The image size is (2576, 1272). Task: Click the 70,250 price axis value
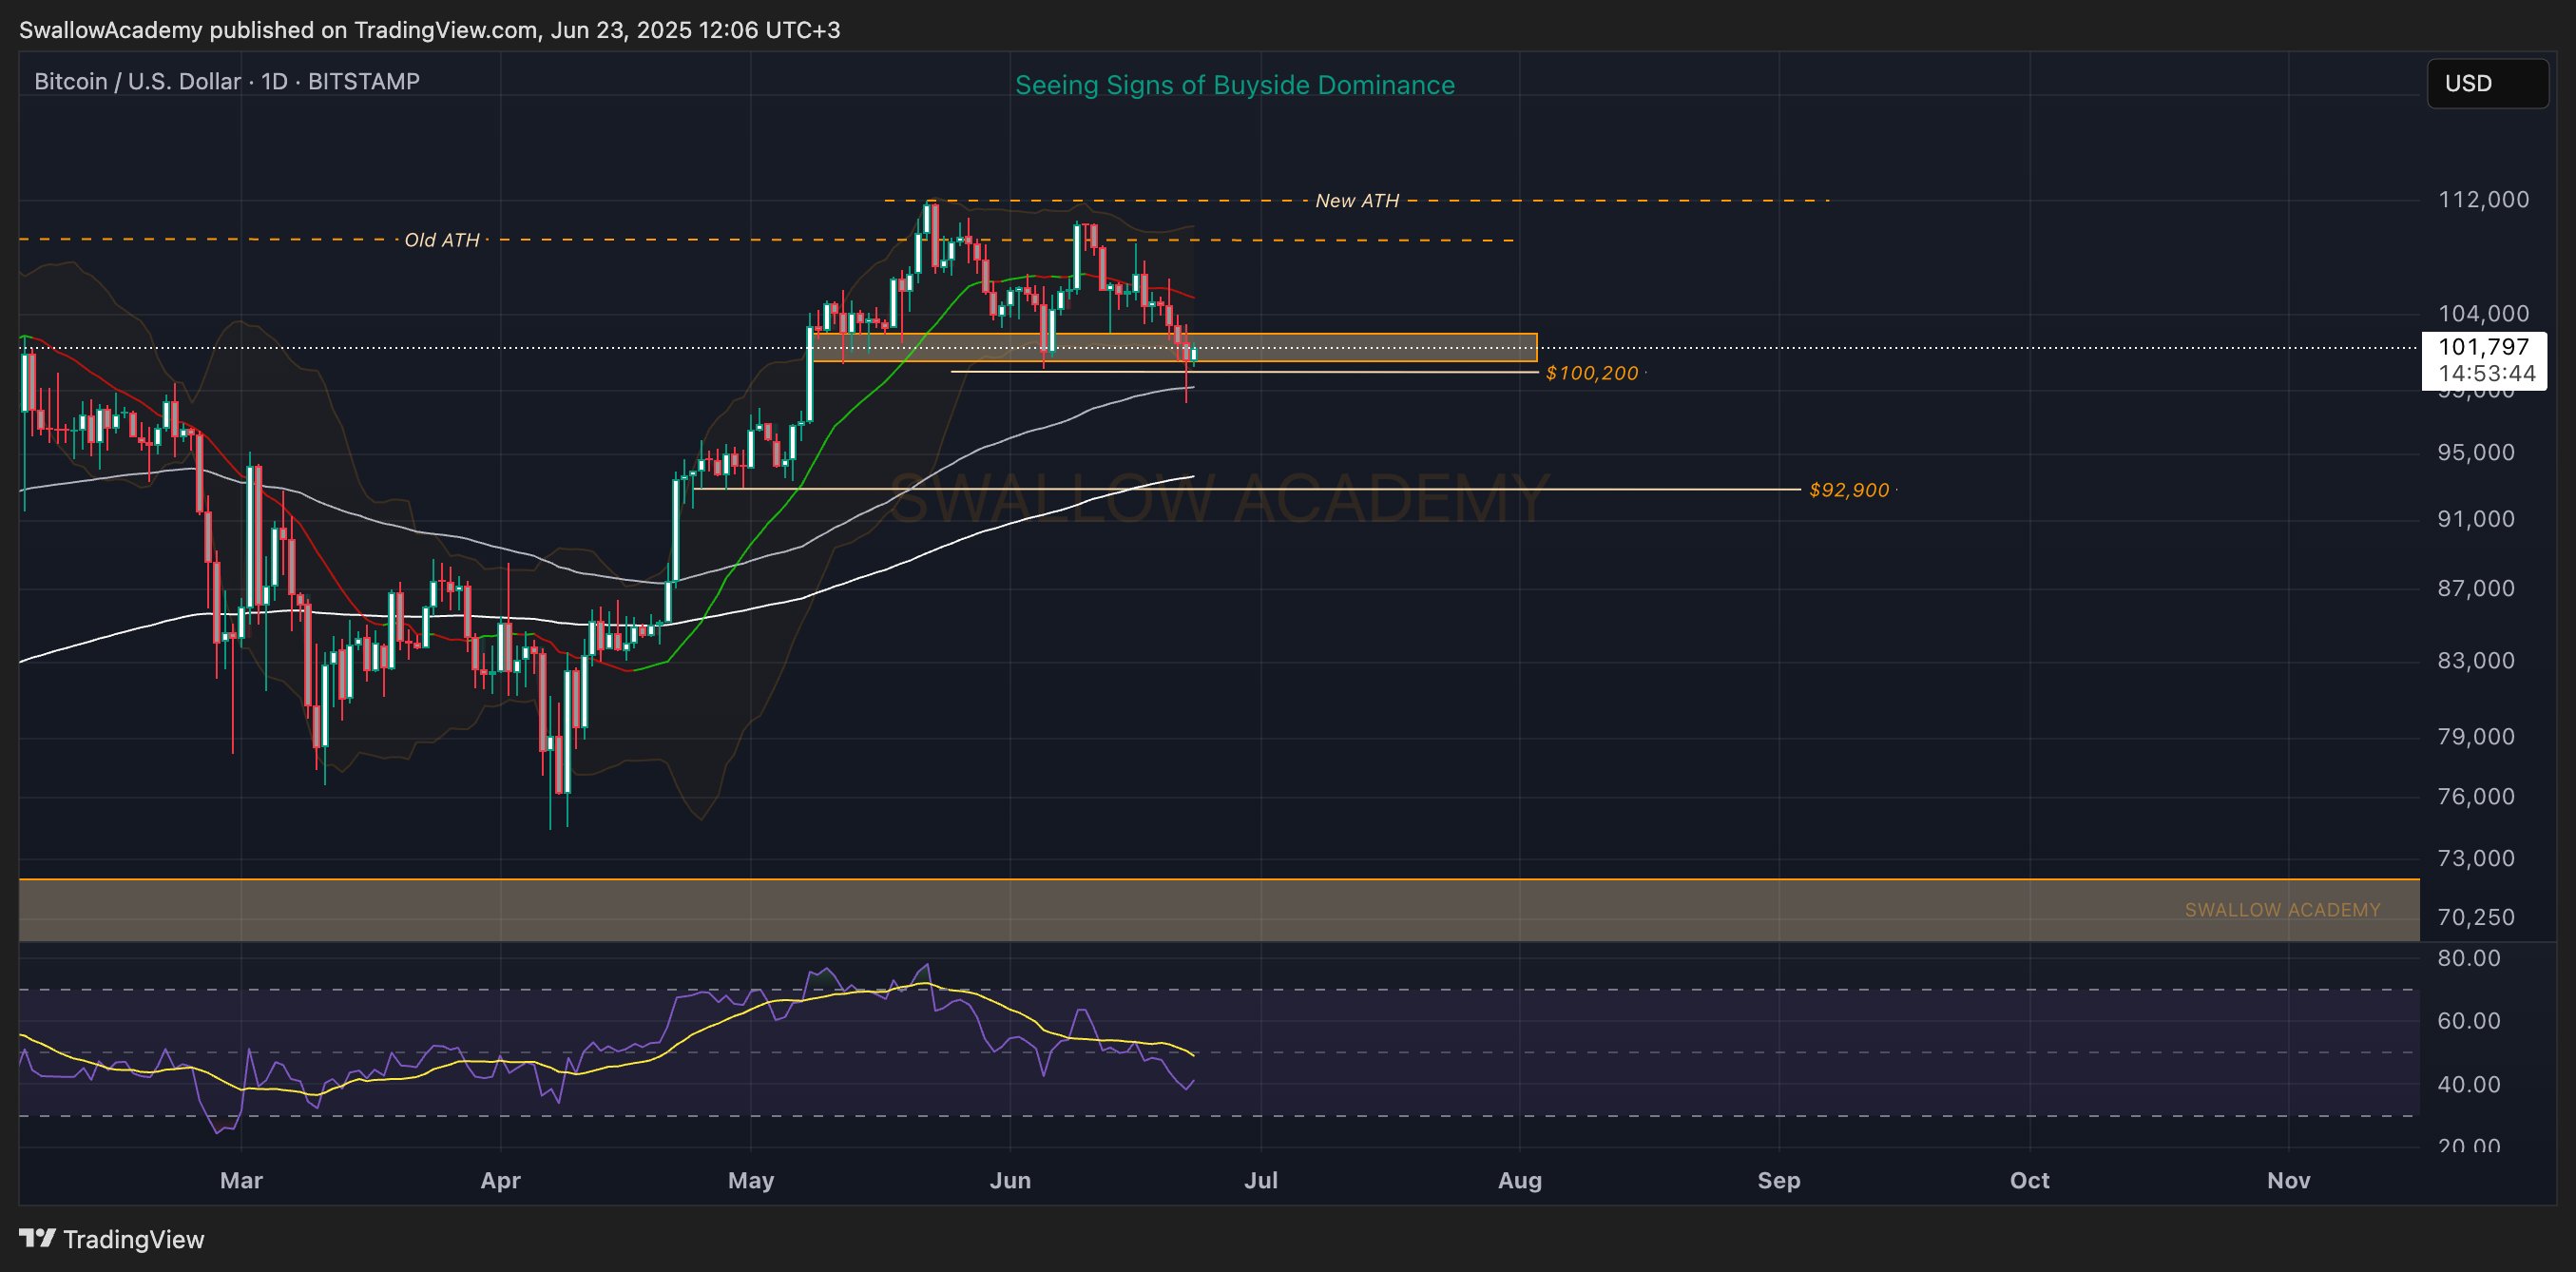click(x=2475, y=917)
